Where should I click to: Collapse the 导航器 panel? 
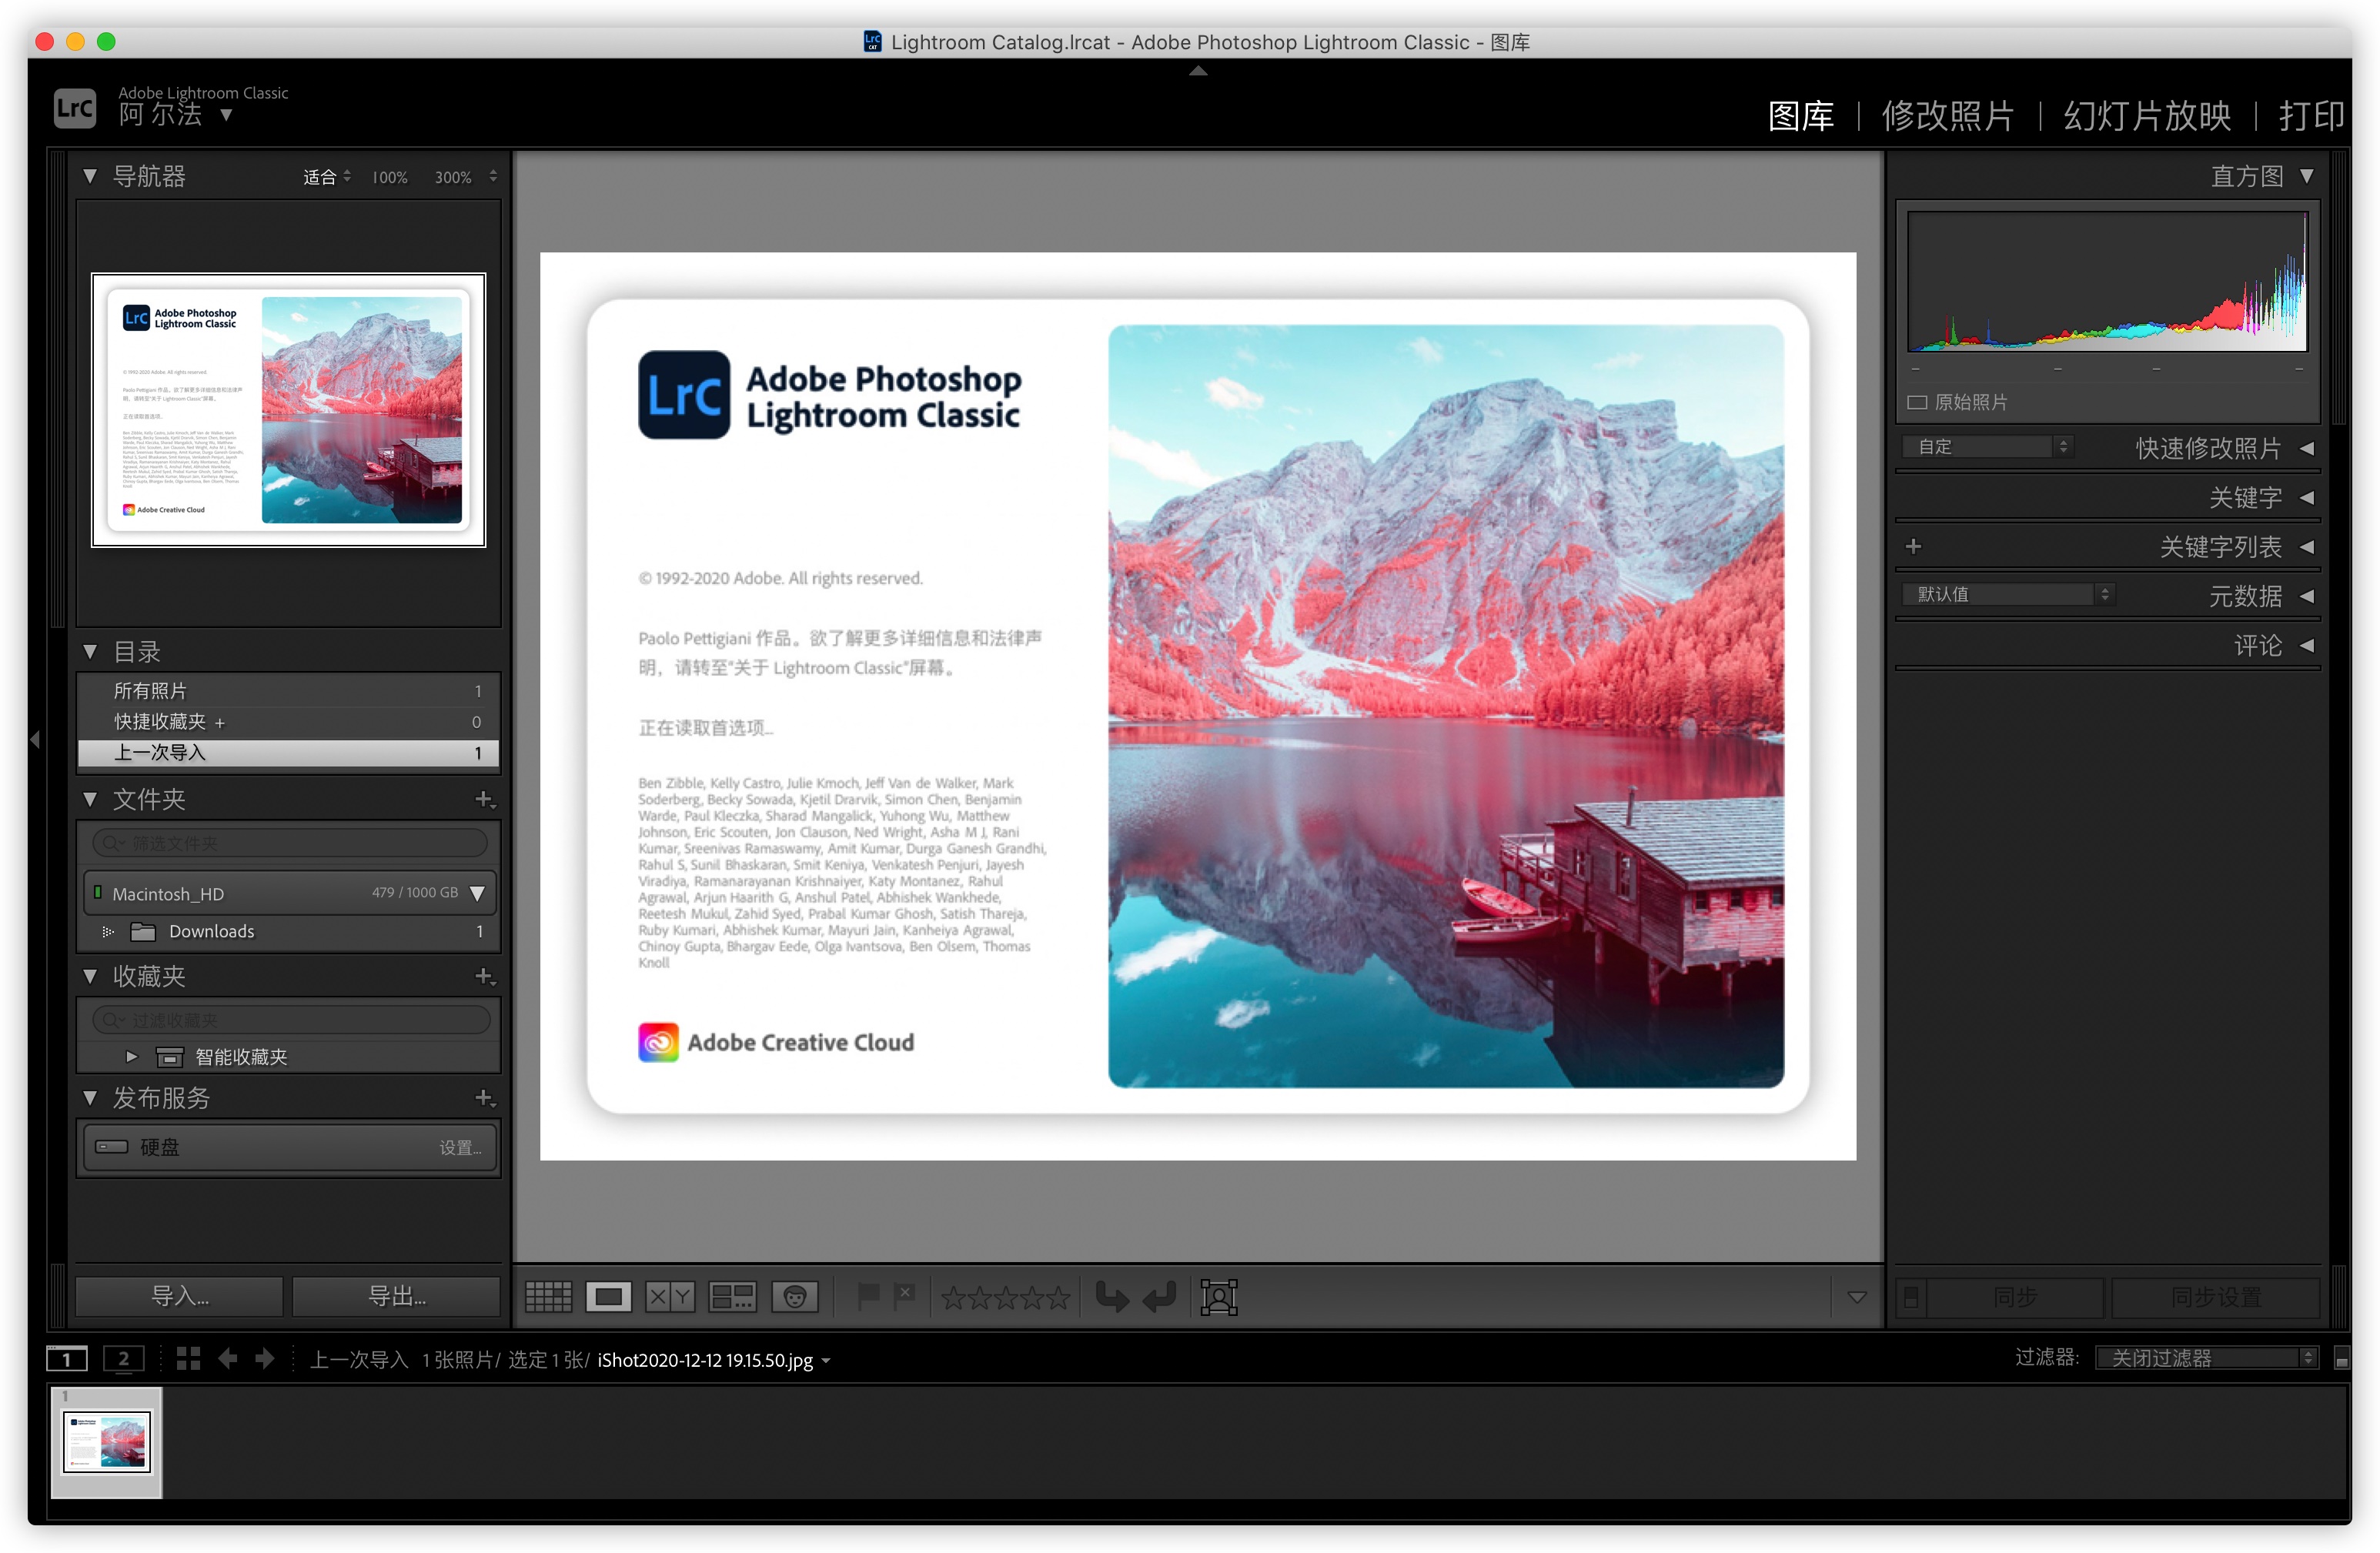[x=94, y=172]
